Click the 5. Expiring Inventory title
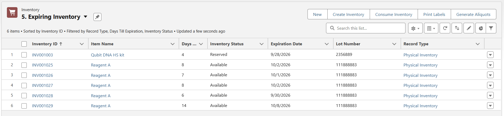The width and height of the screenshot is (504, 116). pyautogui.click(x=51, y=17)
